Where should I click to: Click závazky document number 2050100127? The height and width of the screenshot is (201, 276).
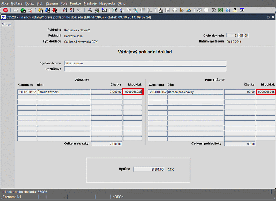[x=27, y=92]
